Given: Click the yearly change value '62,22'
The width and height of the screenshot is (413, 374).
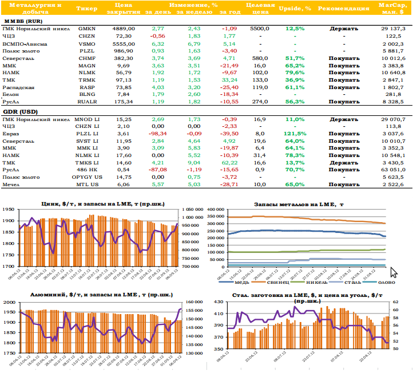Looking at the screenshot, I should point(230,163).
